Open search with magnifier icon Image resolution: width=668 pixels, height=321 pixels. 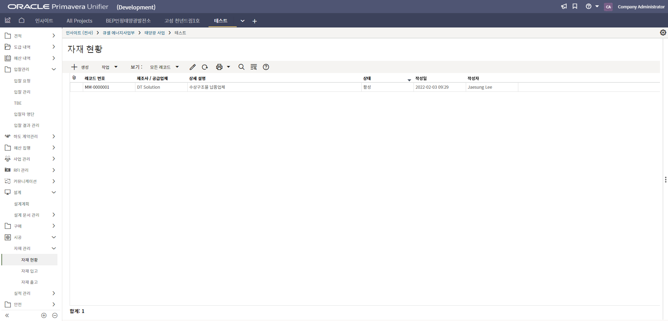[241, 67]
